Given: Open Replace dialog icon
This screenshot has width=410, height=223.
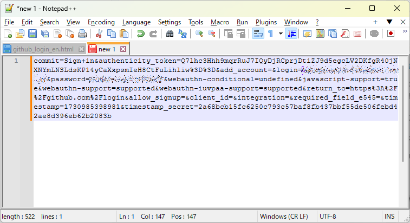Looking at the screenshot, I should (x=182, y=34).
